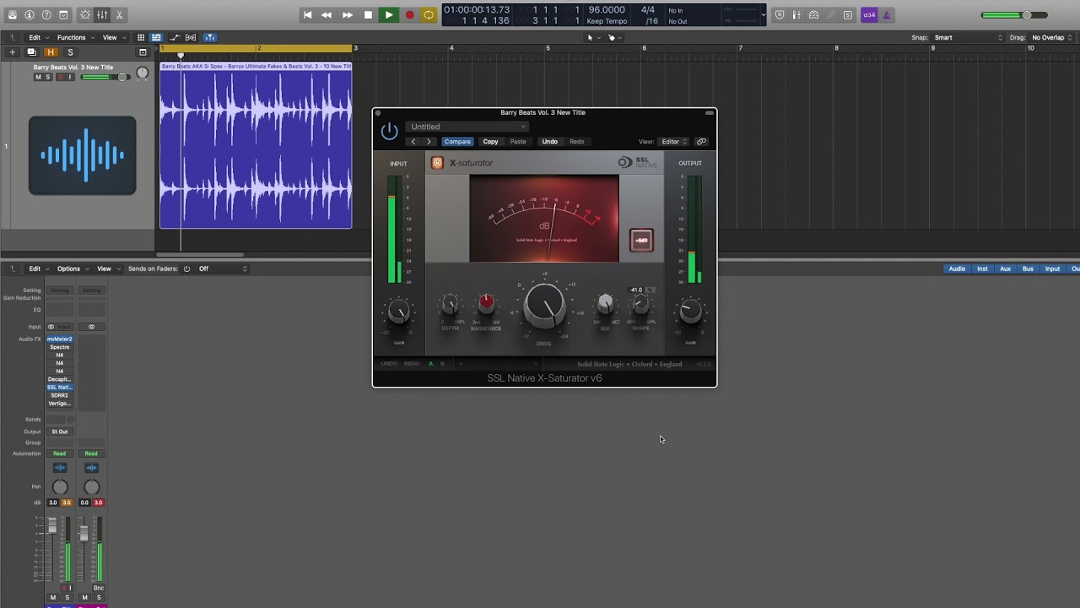Open the Decapitator plugin slot

point(59,379)
